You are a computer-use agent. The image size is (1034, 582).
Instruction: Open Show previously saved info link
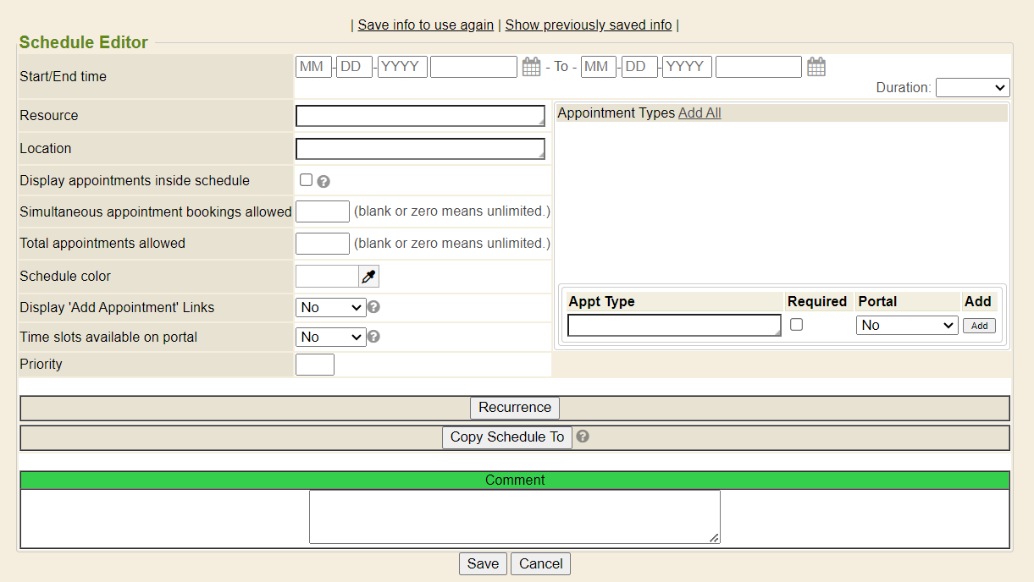[589, 25]
